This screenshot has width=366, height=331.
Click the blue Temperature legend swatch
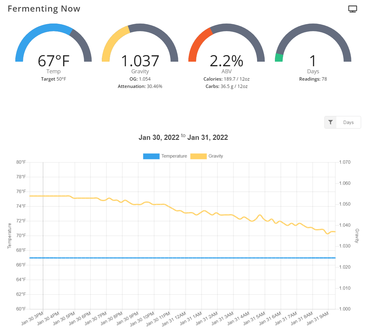click(151, 156)
